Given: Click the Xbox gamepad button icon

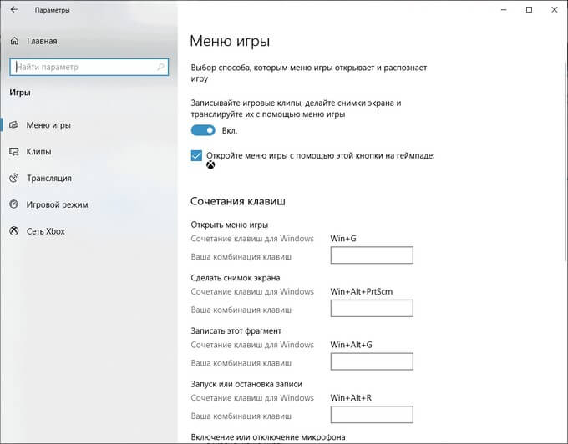Looking at the screenshot, I should 210,165.
